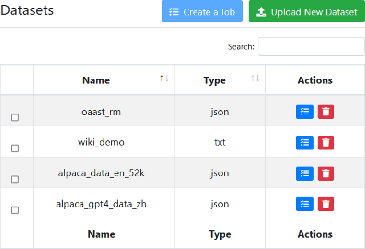Sort datasets by the Name column arrows
365x249 pixels.
point(164,78)
